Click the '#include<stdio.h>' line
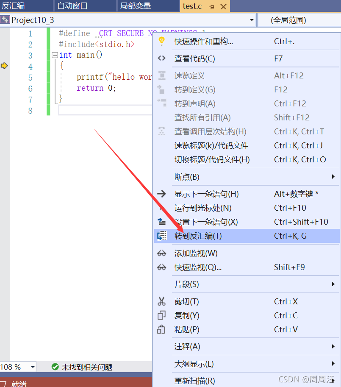This screenshot has width=341, height=387. pyautogui.click(x=97, y=44)
